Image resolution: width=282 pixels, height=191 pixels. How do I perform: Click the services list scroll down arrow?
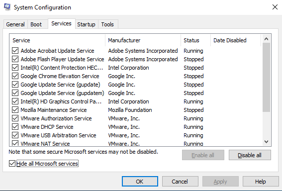[x=267, y=142]
